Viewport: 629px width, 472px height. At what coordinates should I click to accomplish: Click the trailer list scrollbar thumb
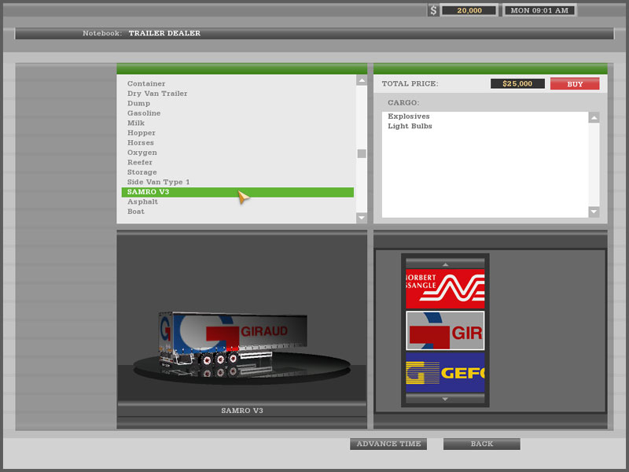point(362,153)
